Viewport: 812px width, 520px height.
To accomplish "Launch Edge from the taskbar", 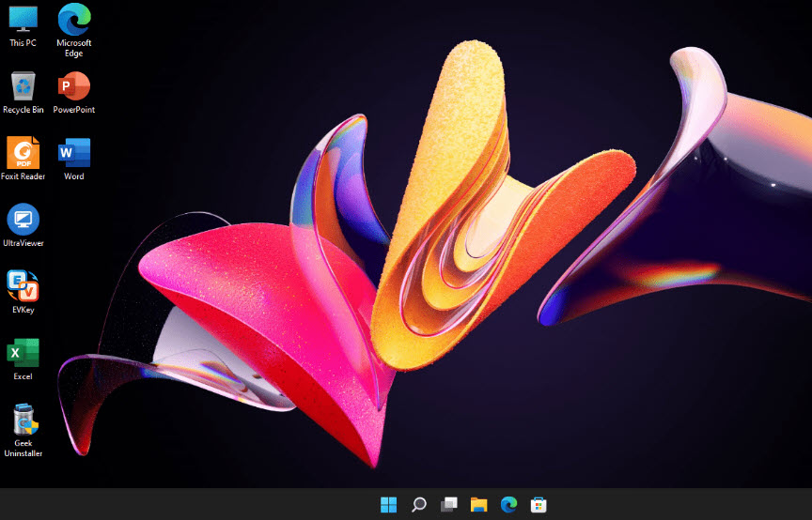I will tap(509, 504).
